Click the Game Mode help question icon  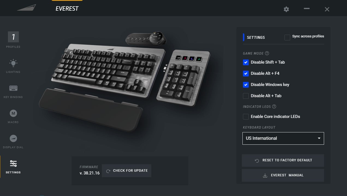[267, 53]
